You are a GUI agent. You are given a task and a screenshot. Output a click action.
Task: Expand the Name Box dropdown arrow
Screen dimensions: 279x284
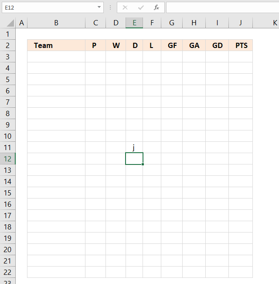[x=99, y=7]
